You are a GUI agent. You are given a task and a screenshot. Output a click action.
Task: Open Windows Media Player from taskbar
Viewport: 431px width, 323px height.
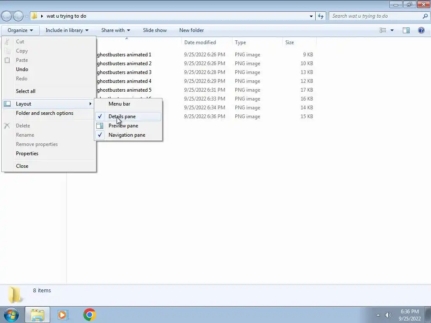[62, 315]
